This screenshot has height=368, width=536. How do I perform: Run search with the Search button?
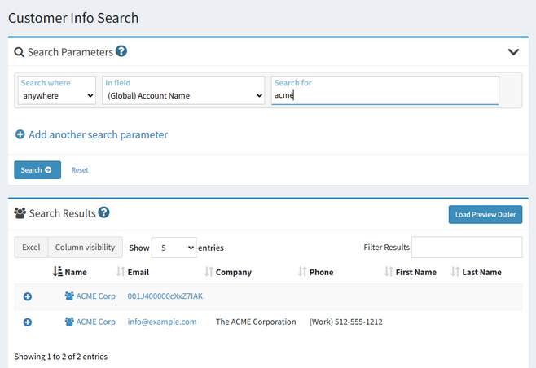[x=37, y=170]
